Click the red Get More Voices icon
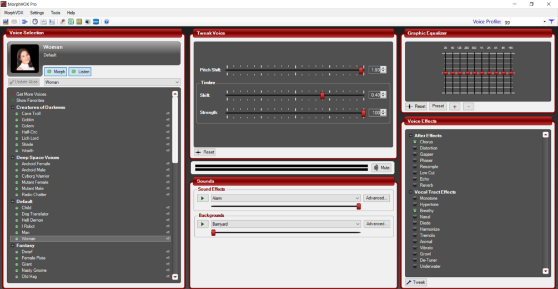Image resolution: width=558 pixels, height=289 pixels. pos(13,94)
